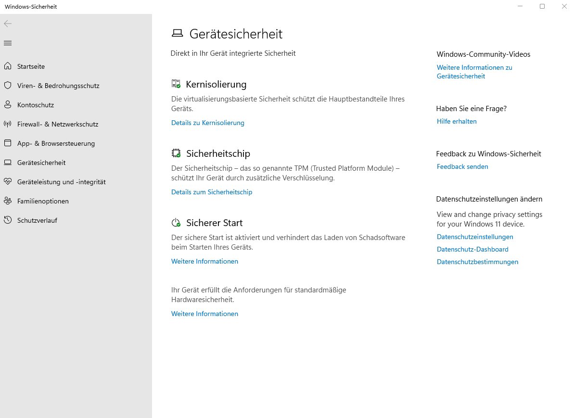Open the Datenschutz-Dashboard
The height and width of the screenshot is (418, 574).
coord(472,249)
